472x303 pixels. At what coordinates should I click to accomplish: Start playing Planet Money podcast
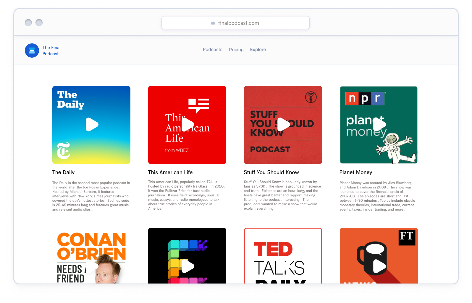tap(379, 125)
